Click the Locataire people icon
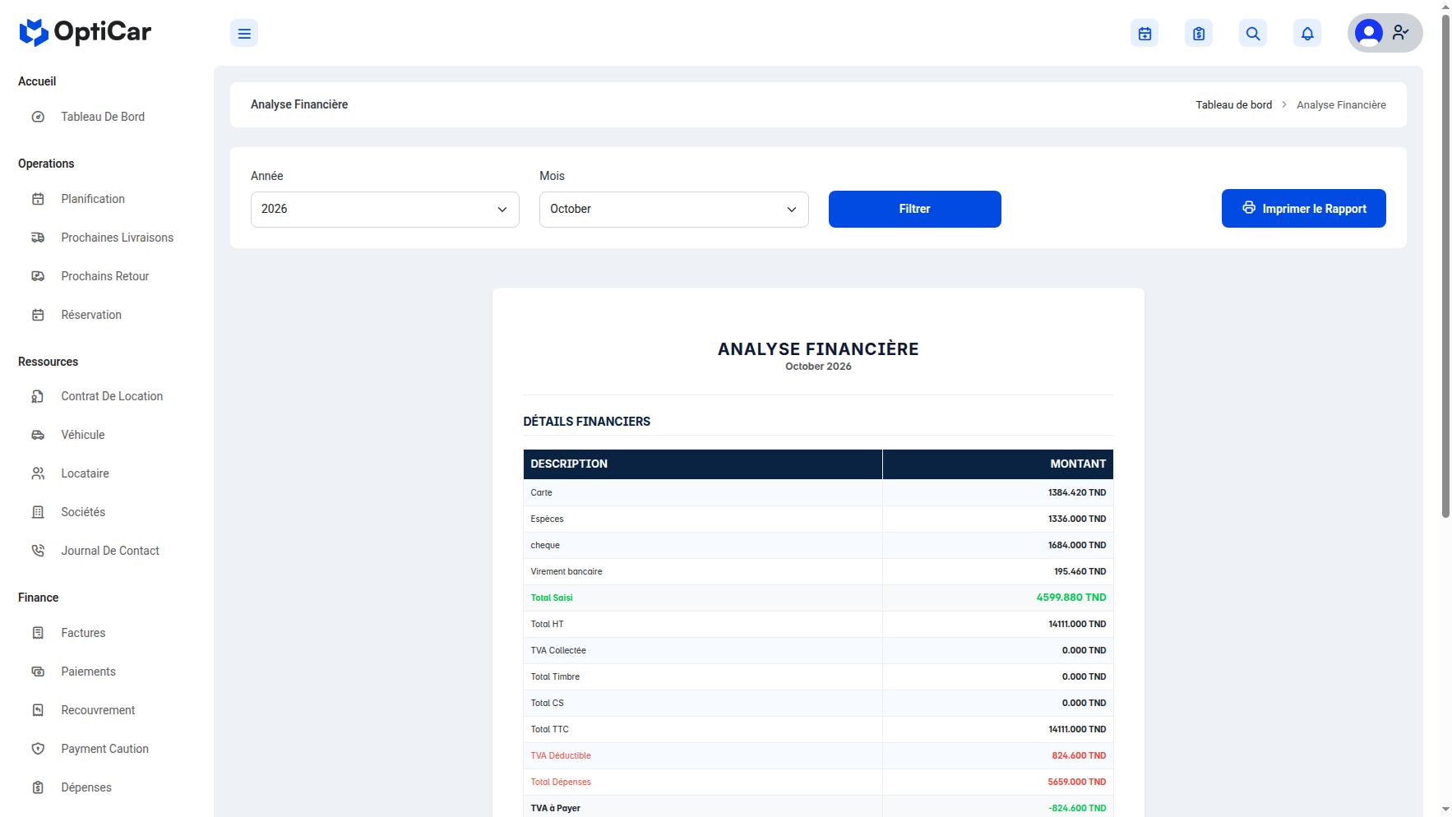Viewport: 1452px width, 817px height. click(38, 473)
